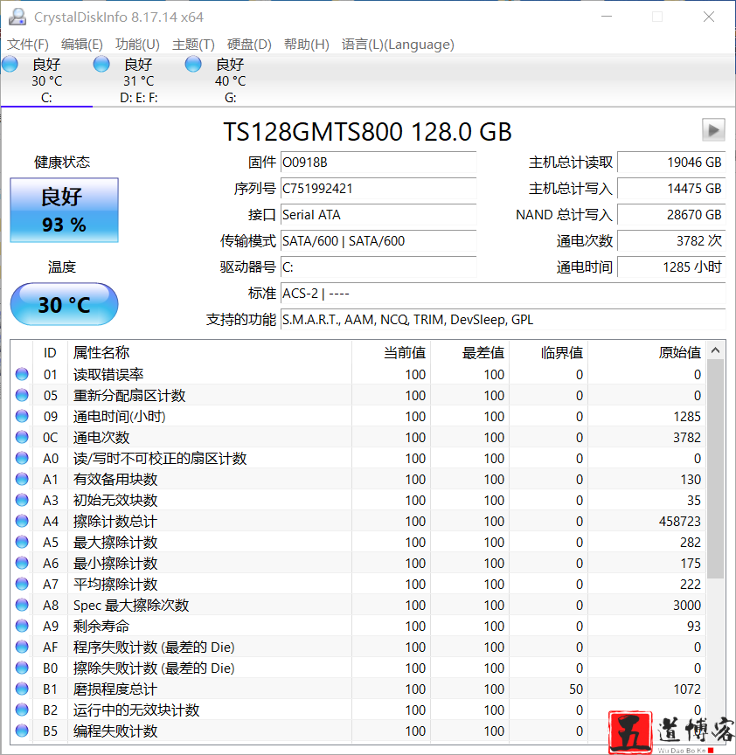Click the 属性名称 column header

(x=210, y=352)
